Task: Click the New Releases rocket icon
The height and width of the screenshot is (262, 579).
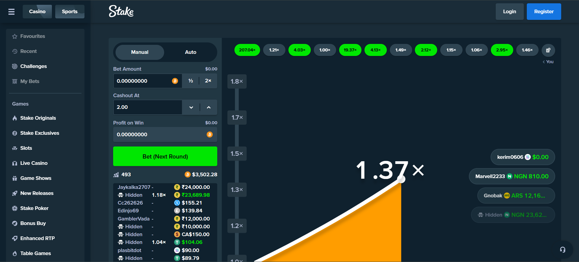Action: [x=14, y=193]
